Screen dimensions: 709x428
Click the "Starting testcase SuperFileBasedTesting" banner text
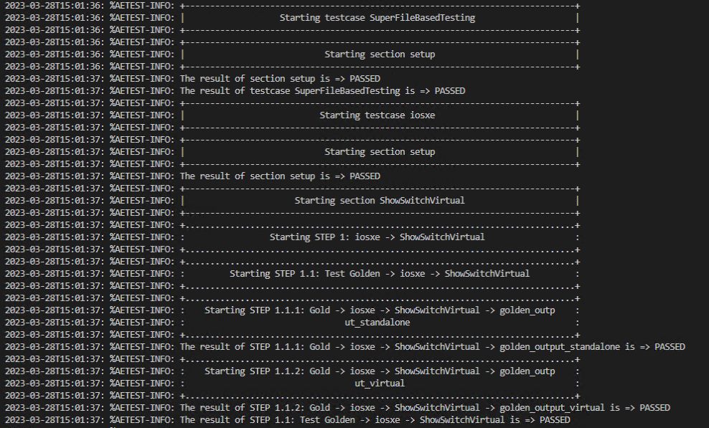click(x=377, y=18)
